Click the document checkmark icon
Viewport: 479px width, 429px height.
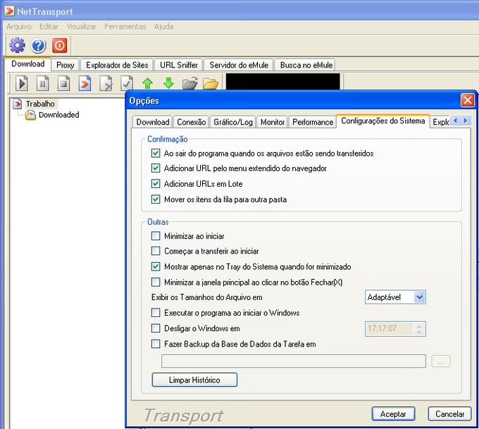coord(127,83)
